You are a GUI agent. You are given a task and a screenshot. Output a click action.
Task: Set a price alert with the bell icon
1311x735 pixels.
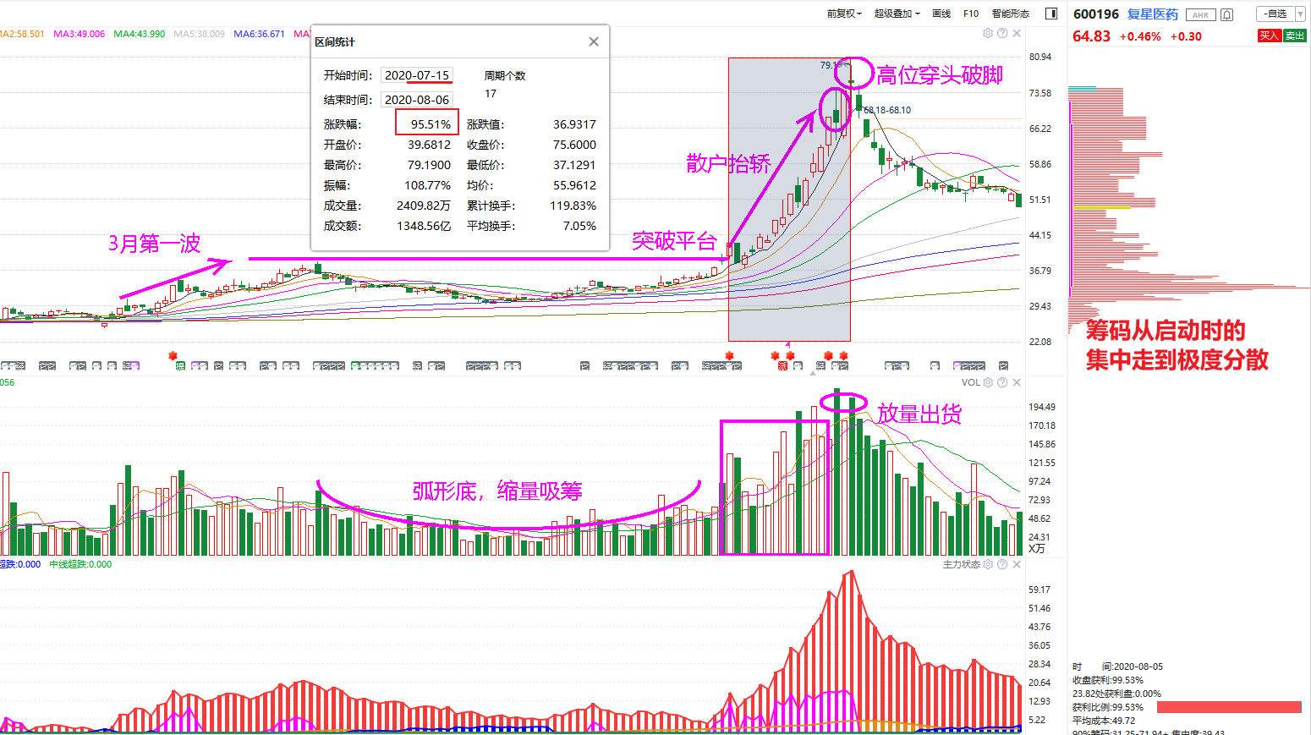coord(1227,14)
